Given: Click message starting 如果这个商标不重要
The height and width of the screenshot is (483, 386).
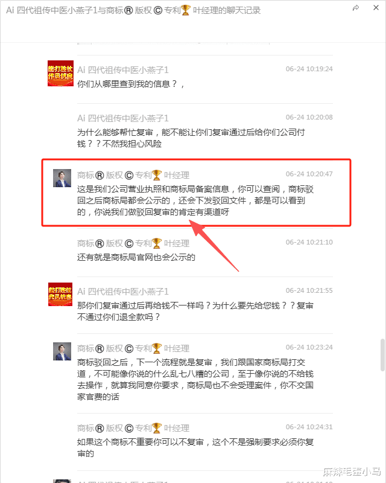Looking at the screenshot, I should (195, 447).
